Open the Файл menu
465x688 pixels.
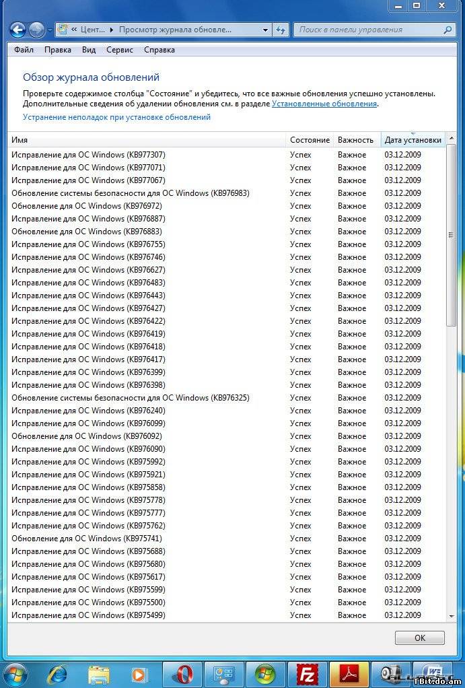pos(24,50)
